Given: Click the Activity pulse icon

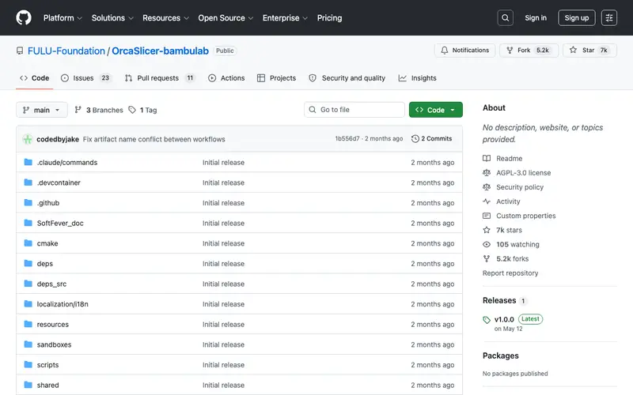Looking at the screenshot, I should (487, 201).
